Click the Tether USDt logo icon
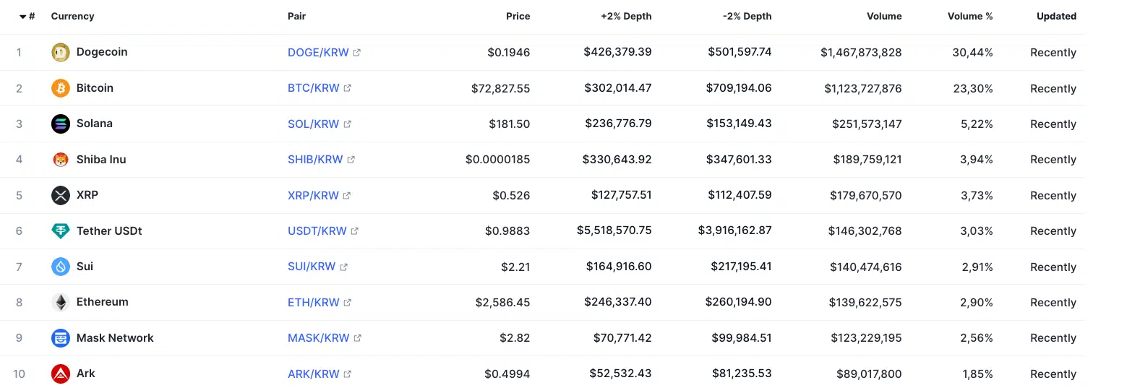The height and width of the screenshot is (388, 1140). [x=61, y=231]
